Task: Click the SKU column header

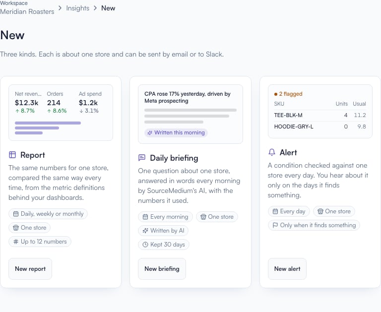Action: click(279, 104)
